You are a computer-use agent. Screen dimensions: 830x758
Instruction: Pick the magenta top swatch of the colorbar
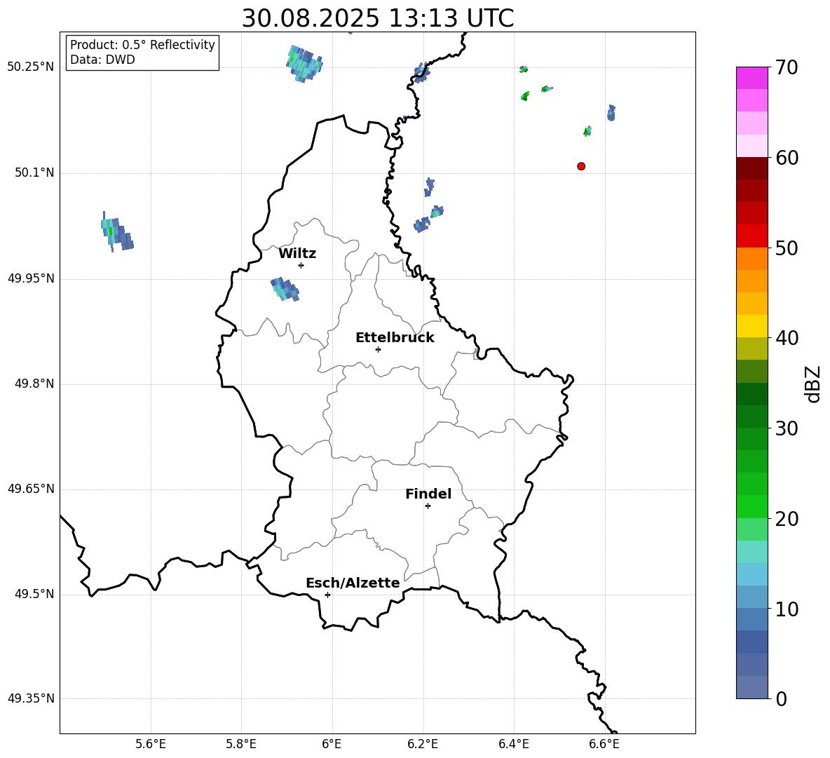pyautogui.click(x=751, y=78)
